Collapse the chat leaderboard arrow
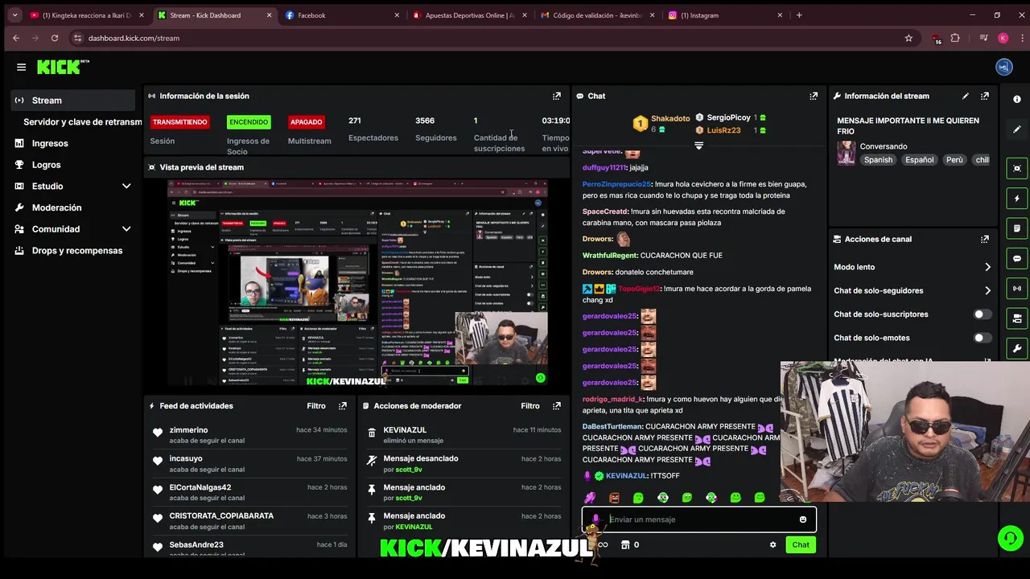Image resolution: width=1030 pixels, height=579 pixels. [698, 146]
